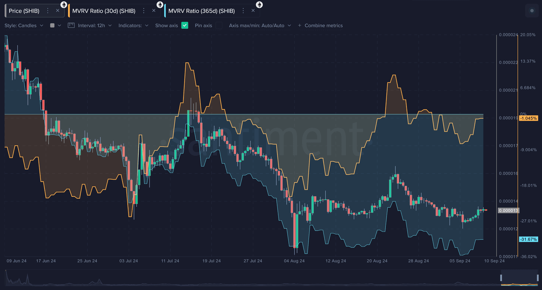The image size is (542, 290).
Task: Open the gray color swatch picker
Action: [x=55, y=25]
